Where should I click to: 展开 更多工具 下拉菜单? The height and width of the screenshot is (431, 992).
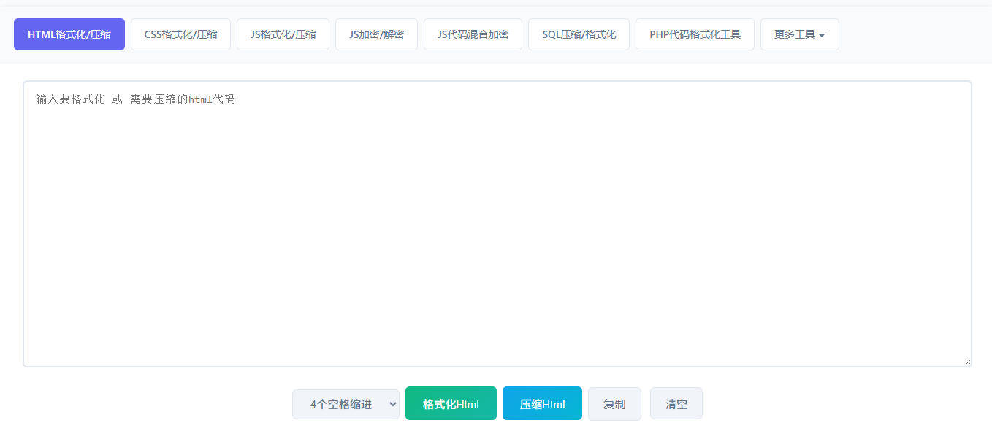[799, 34]
